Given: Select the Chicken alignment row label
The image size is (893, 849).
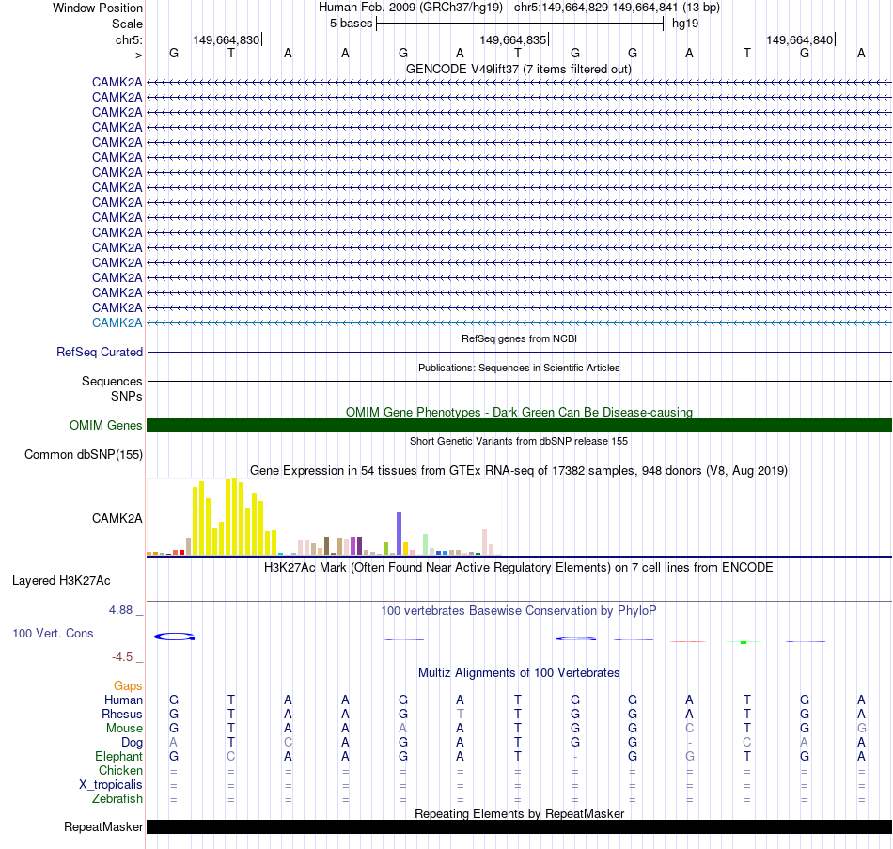Looking at the screenshot, I should (x=120, y=771).
